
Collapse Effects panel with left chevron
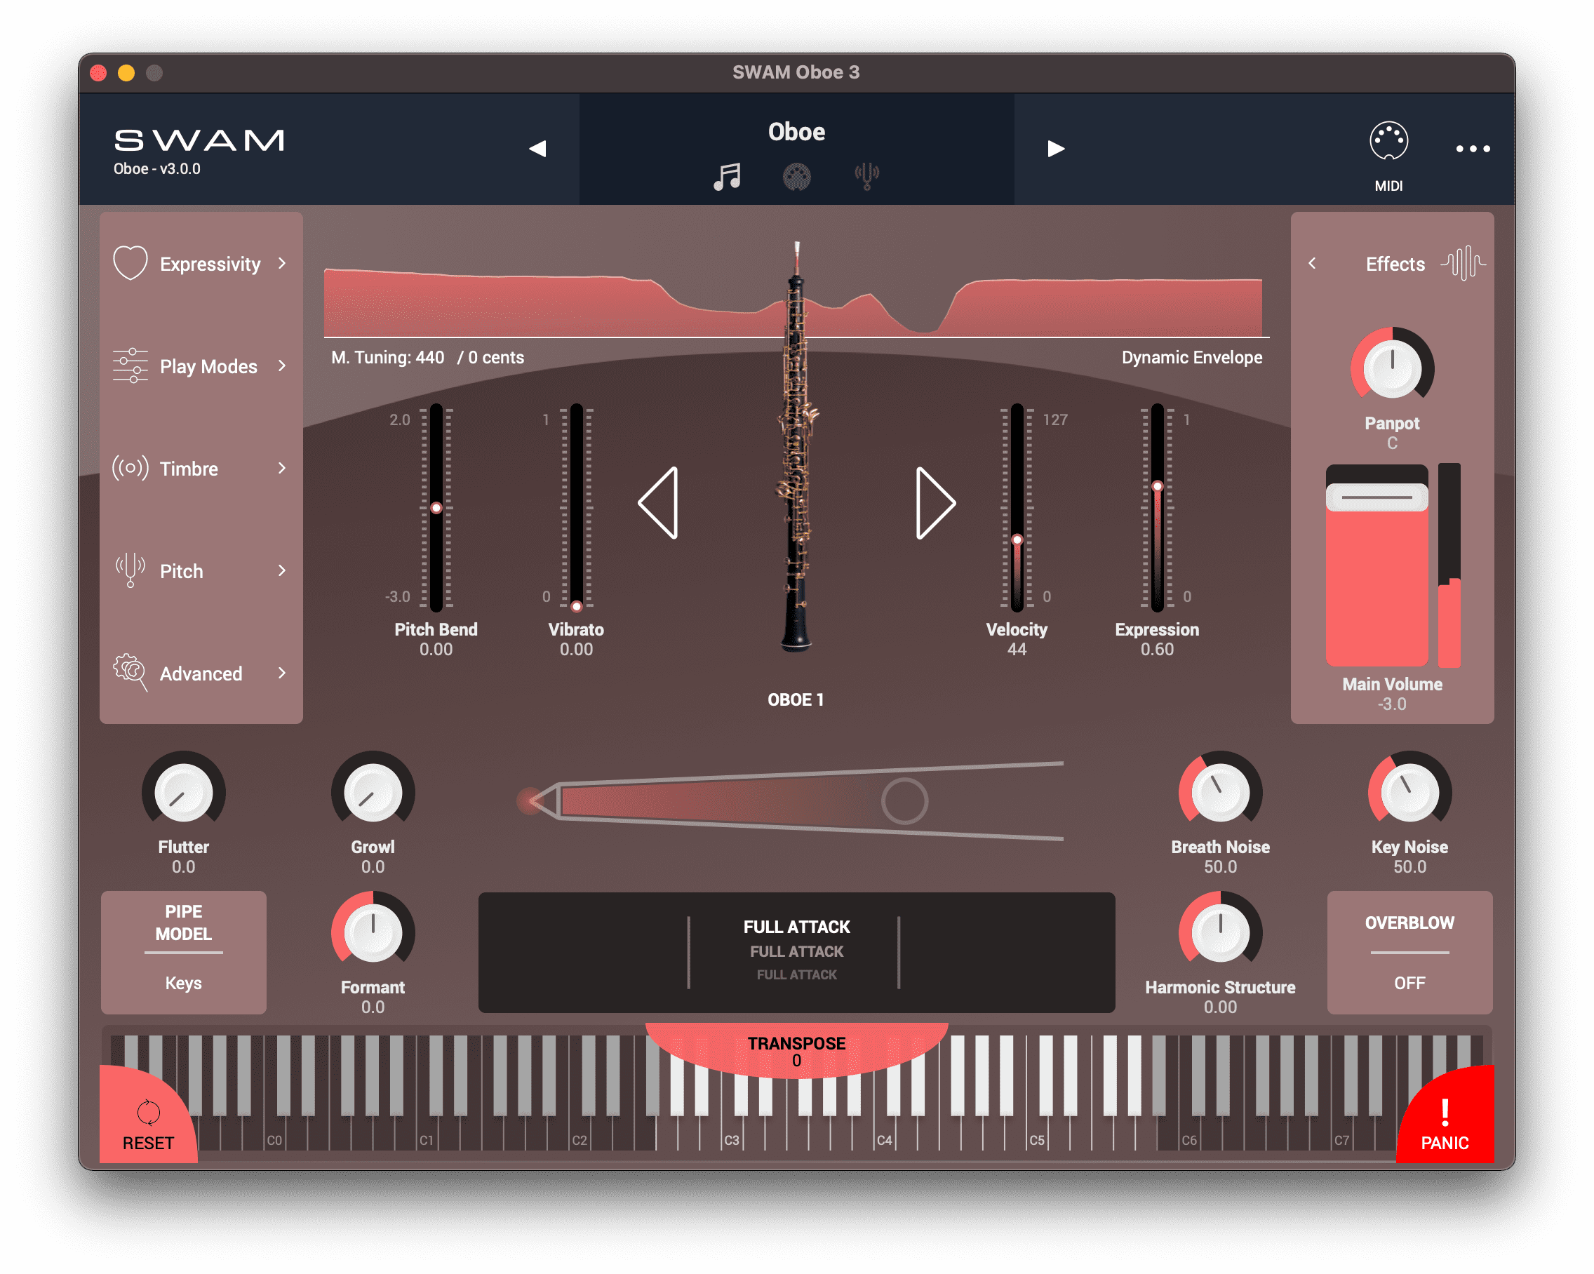(1313, 263)
